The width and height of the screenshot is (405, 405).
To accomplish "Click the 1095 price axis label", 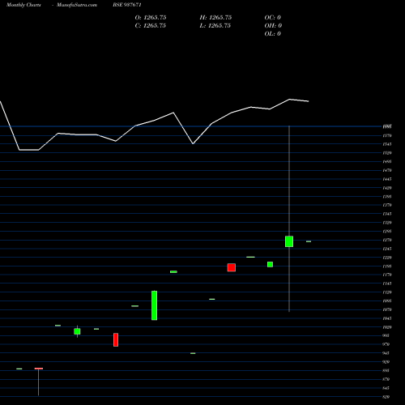I will (387, 301).
